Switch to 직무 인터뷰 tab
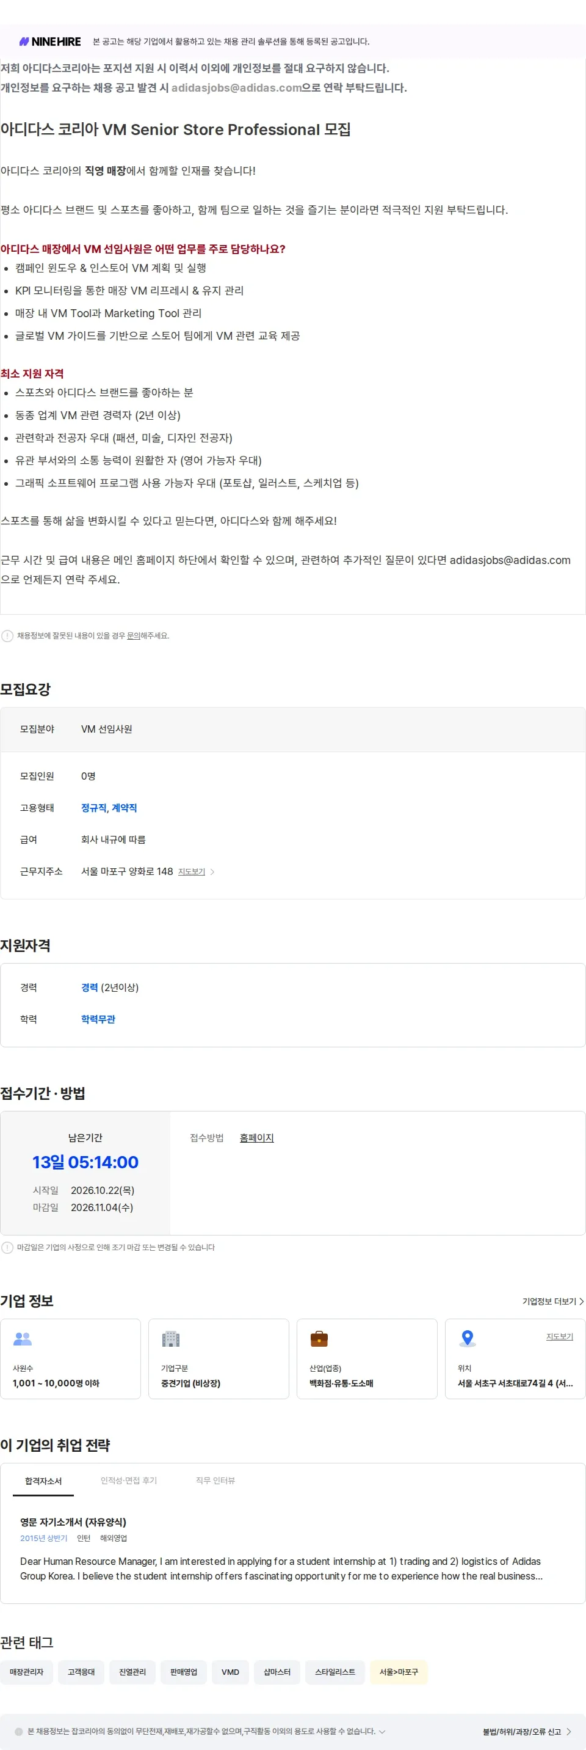Viewport: 586px width, 1750px height. tap(215, 1481)
